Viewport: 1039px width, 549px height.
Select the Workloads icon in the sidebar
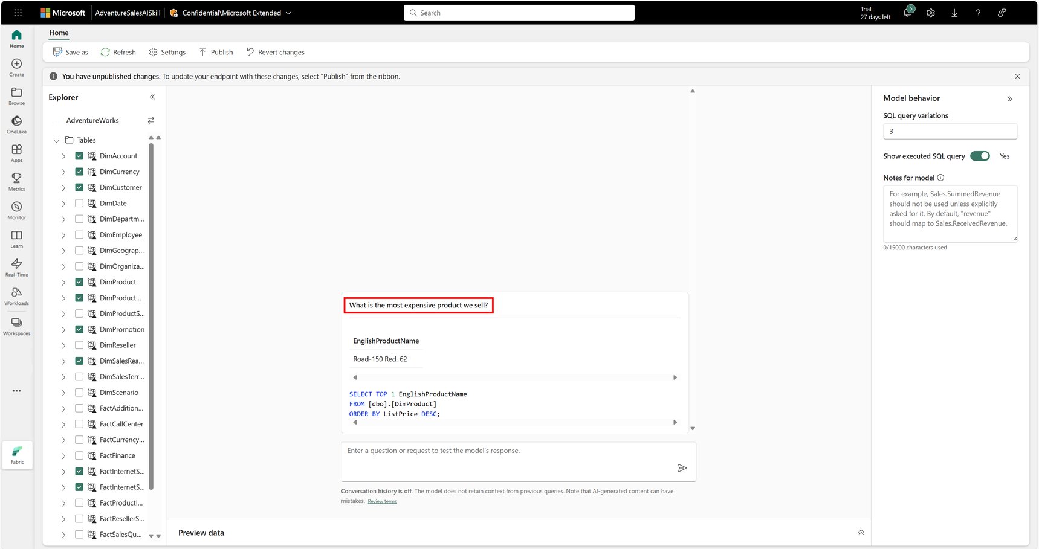point(16,295)
